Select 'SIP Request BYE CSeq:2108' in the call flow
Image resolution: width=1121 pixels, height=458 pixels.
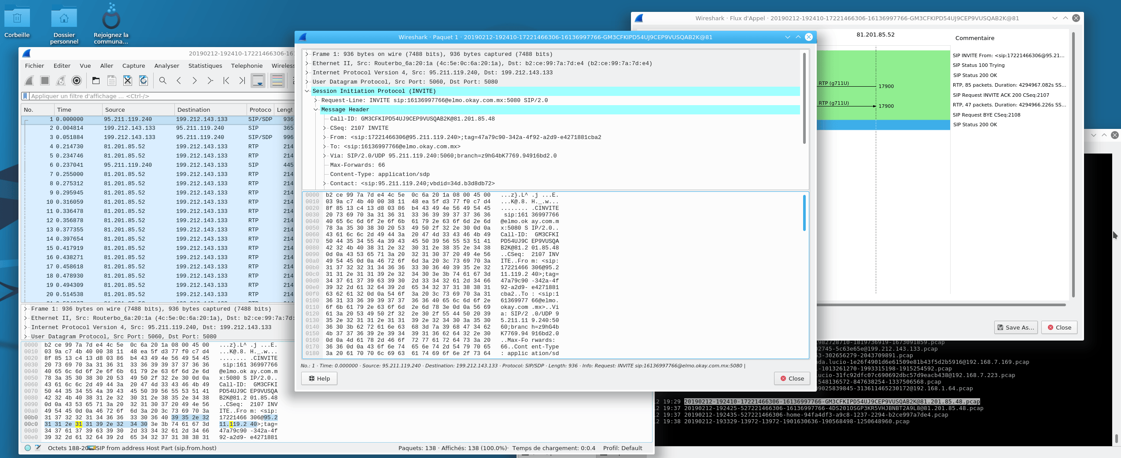986,115
